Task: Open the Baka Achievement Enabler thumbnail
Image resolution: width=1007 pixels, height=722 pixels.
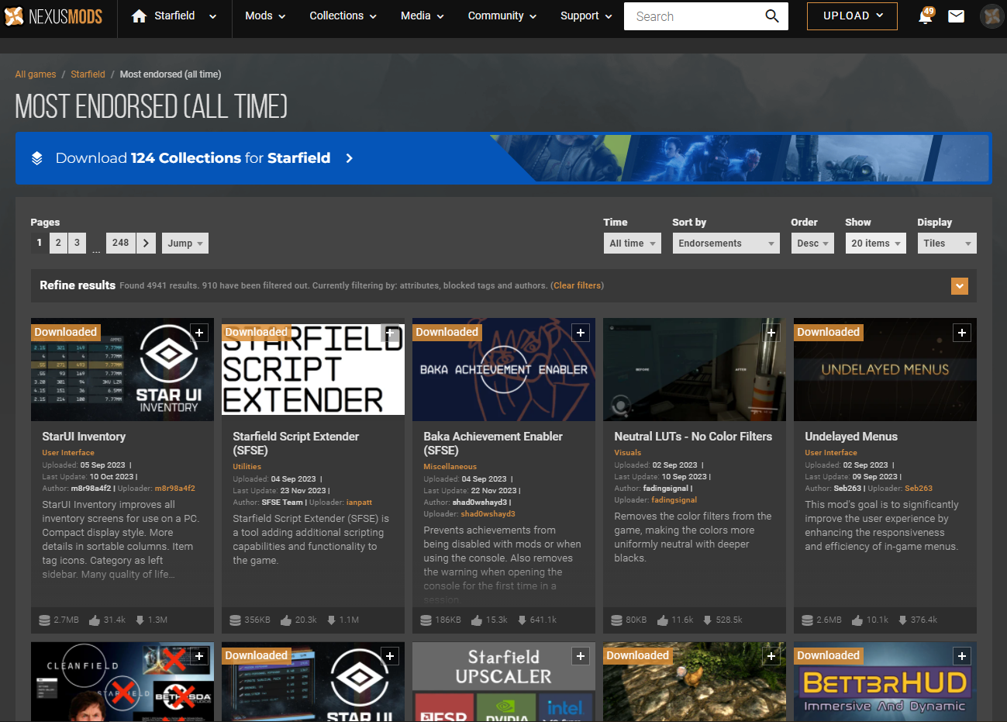Action: (x=504, y=370)
